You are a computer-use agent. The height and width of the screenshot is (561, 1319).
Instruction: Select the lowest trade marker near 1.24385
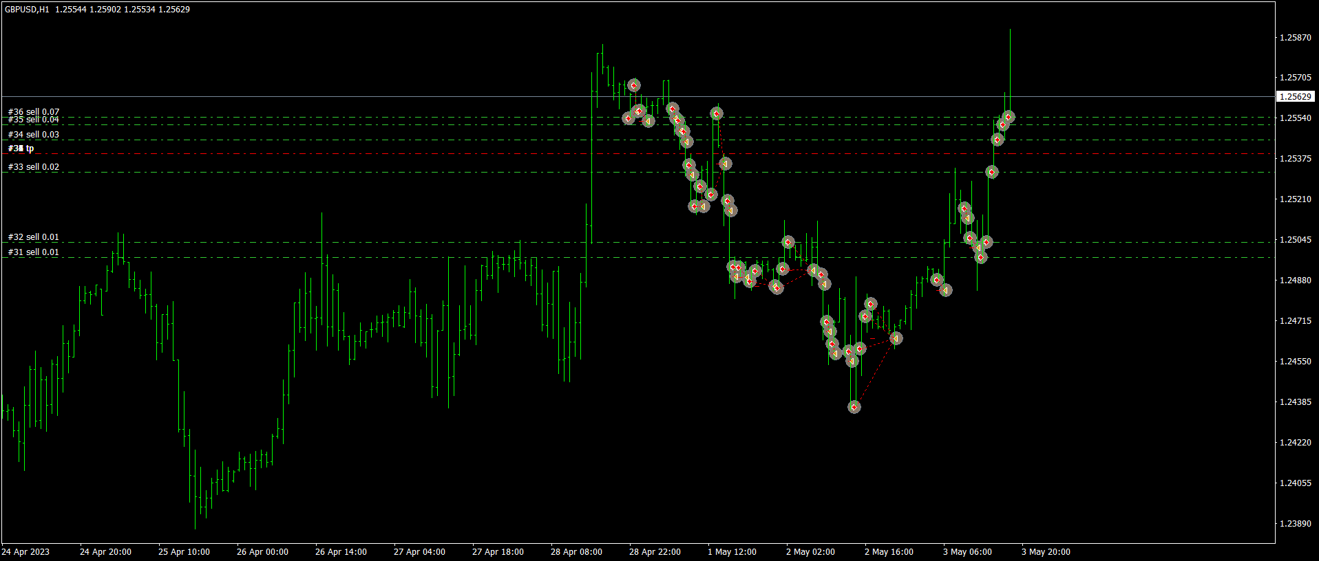(x=854, y=407)
